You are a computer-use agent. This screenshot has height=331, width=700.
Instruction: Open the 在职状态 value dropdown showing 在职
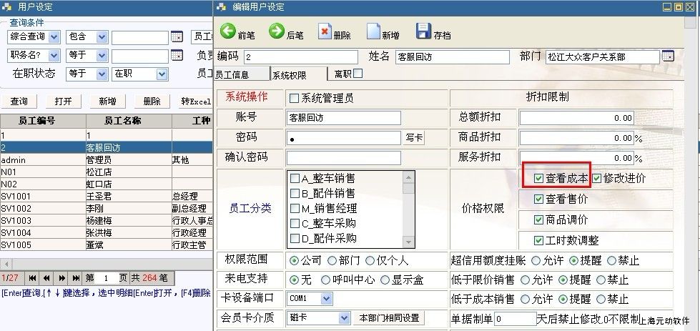point(162,74)
